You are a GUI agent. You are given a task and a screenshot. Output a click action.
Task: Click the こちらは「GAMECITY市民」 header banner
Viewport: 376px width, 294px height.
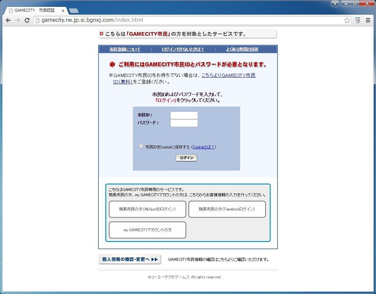coord(188,34)
